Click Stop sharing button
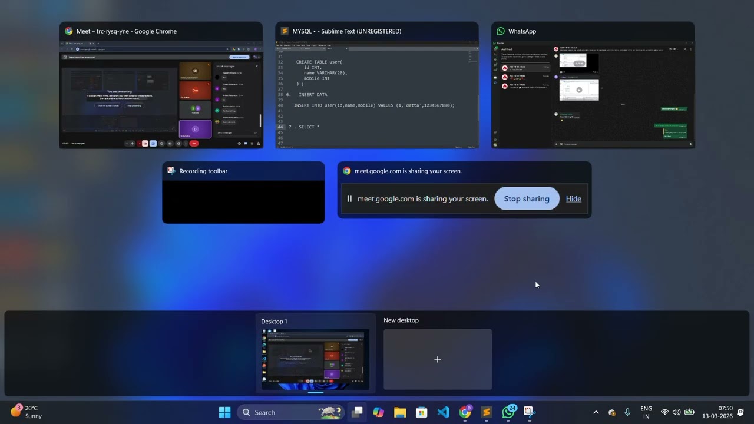This screenshot has height=424, width=754. coord(527,198)
